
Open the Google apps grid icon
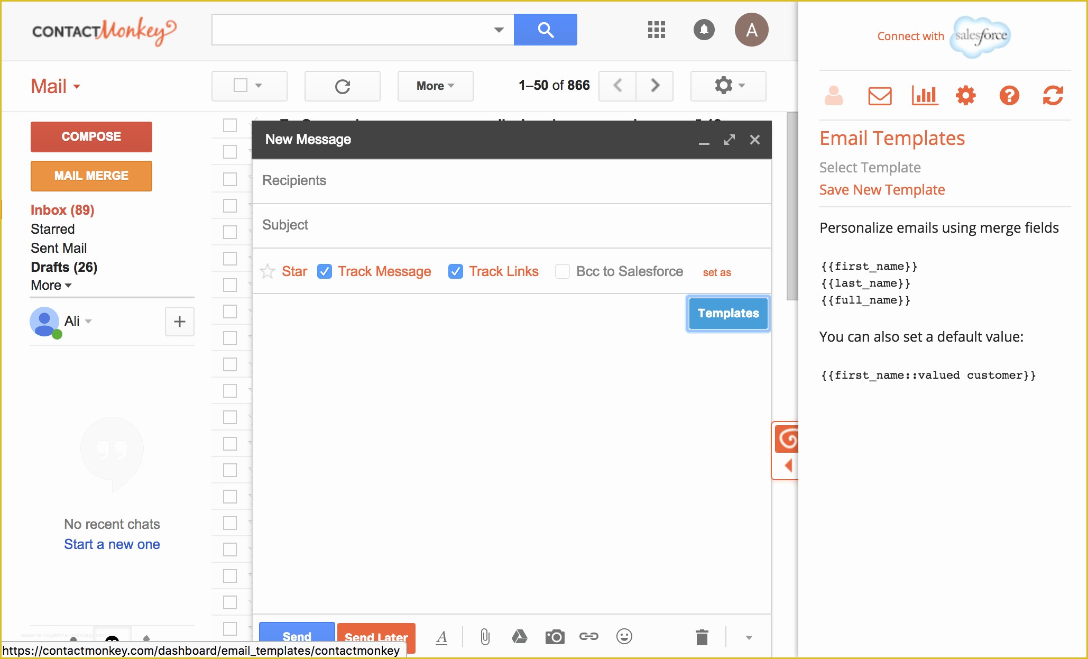coord(656,30)
